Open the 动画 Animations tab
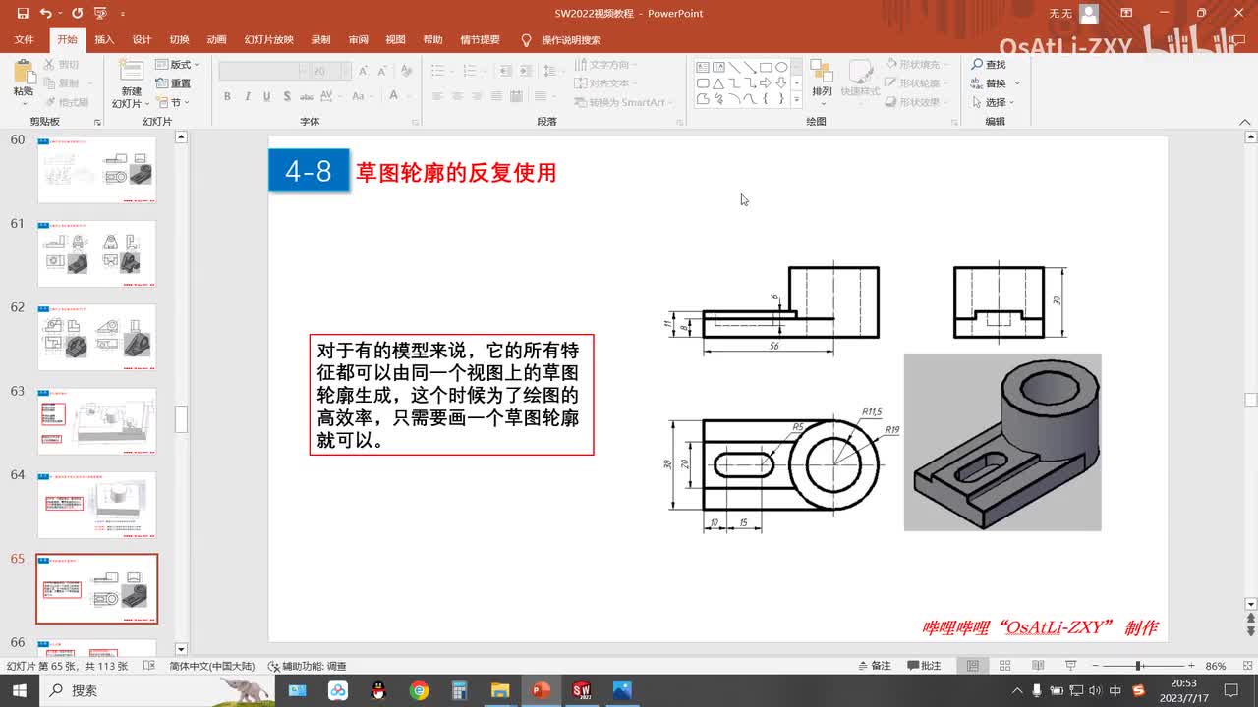This screenshot has height=707, width=1258. (x=216, y=40)
